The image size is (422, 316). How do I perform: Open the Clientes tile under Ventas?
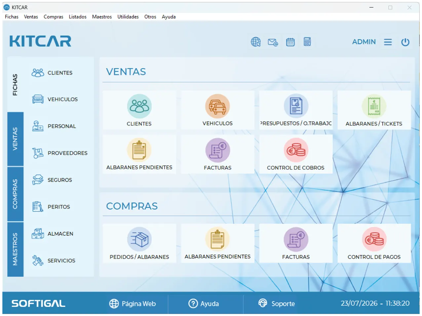139,110
